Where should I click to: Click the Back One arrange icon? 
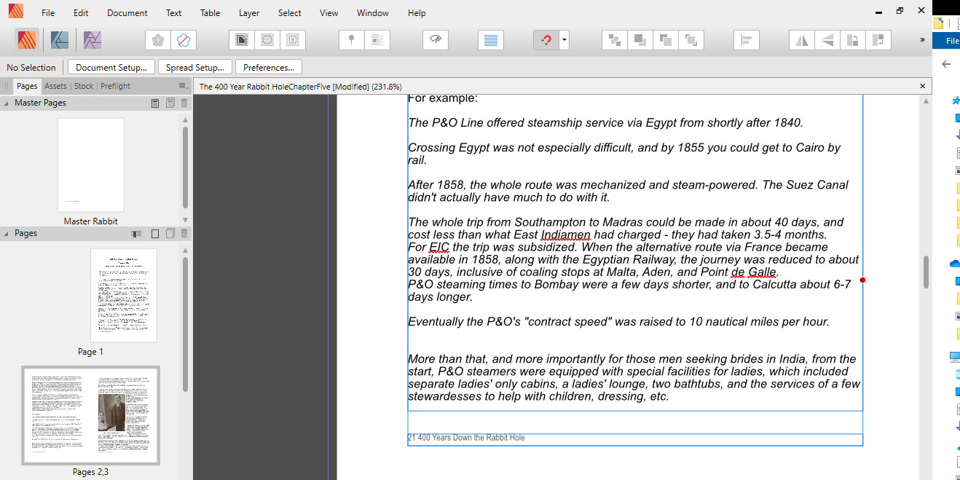[640, 40]
